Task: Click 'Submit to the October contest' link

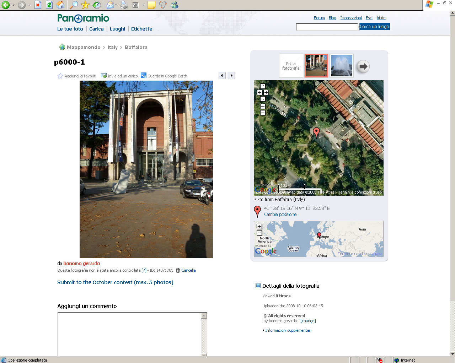Action: [x=116, y=282]
